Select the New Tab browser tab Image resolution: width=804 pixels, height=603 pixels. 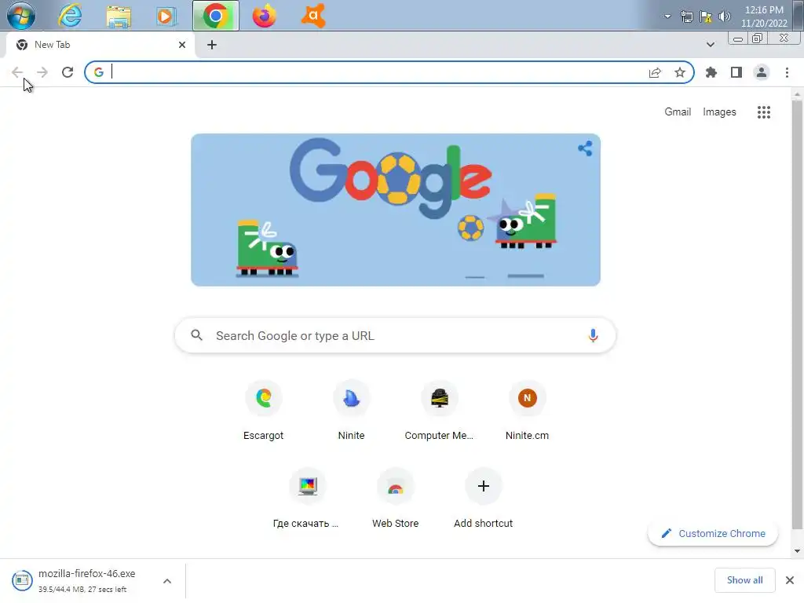coord(100,45)
